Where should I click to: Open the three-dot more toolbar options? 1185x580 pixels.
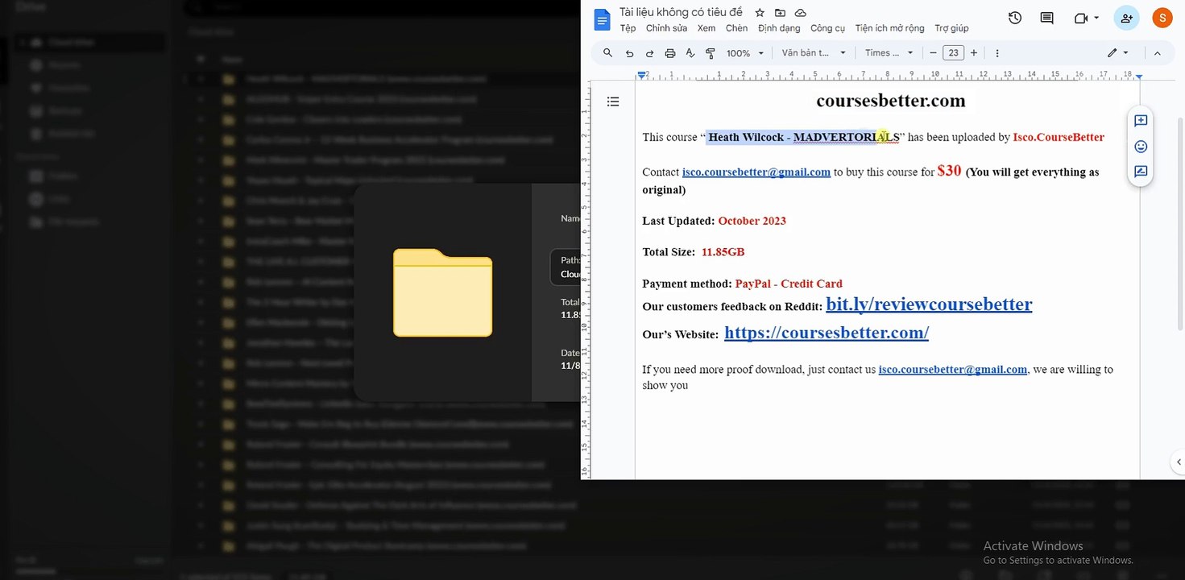click(997, 53)
